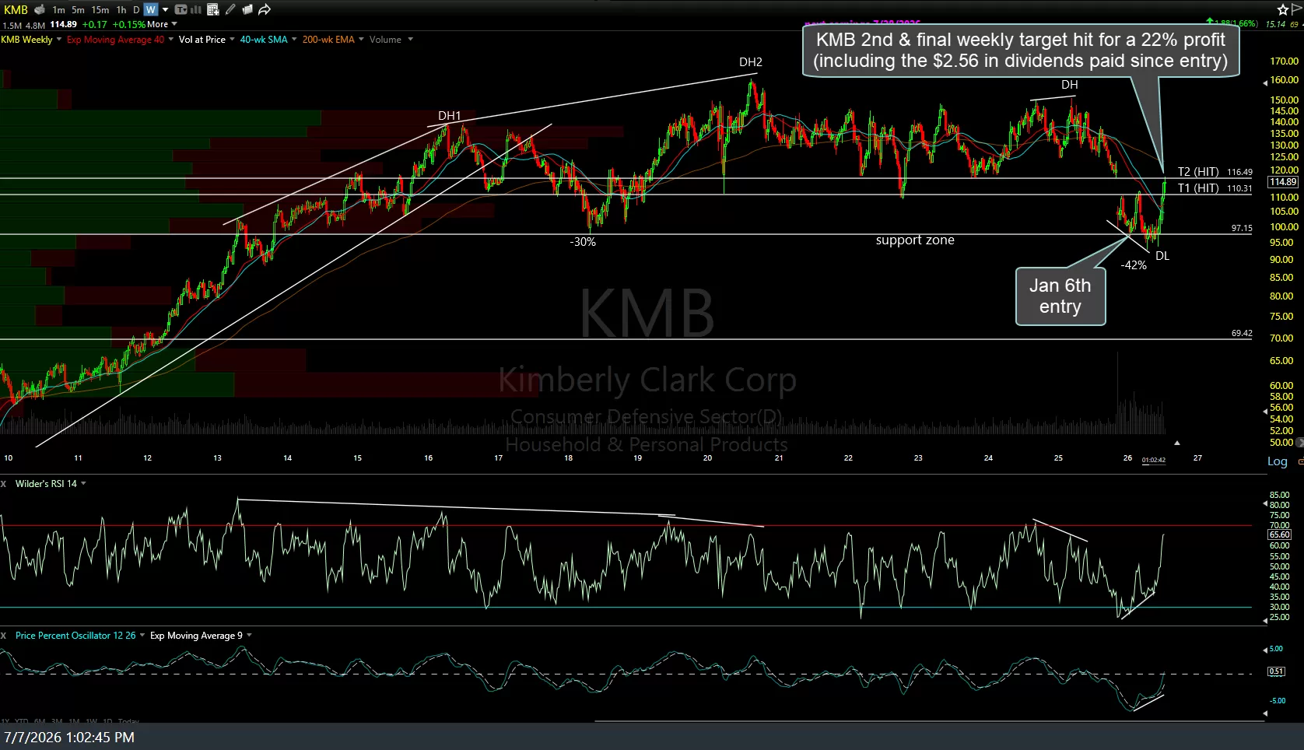
Task: Close the Wilder's RSI 14 panel
Action: pos(4,484)
